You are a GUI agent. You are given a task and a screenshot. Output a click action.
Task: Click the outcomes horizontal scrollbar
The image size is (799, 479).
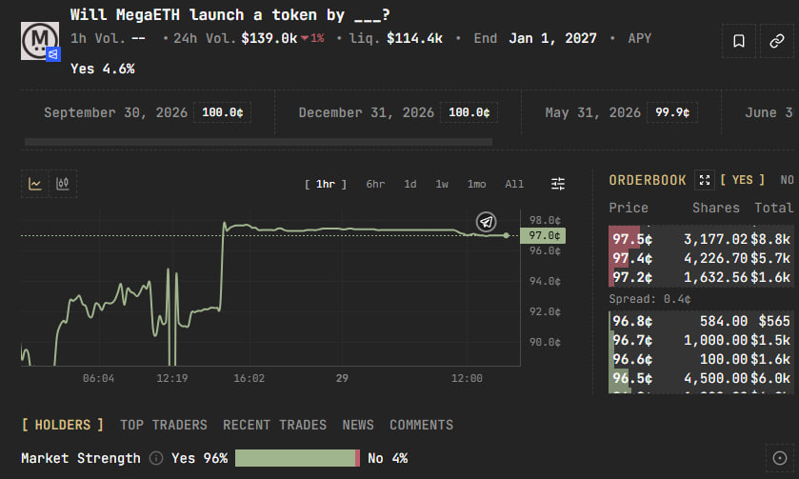tap(258, 142)
